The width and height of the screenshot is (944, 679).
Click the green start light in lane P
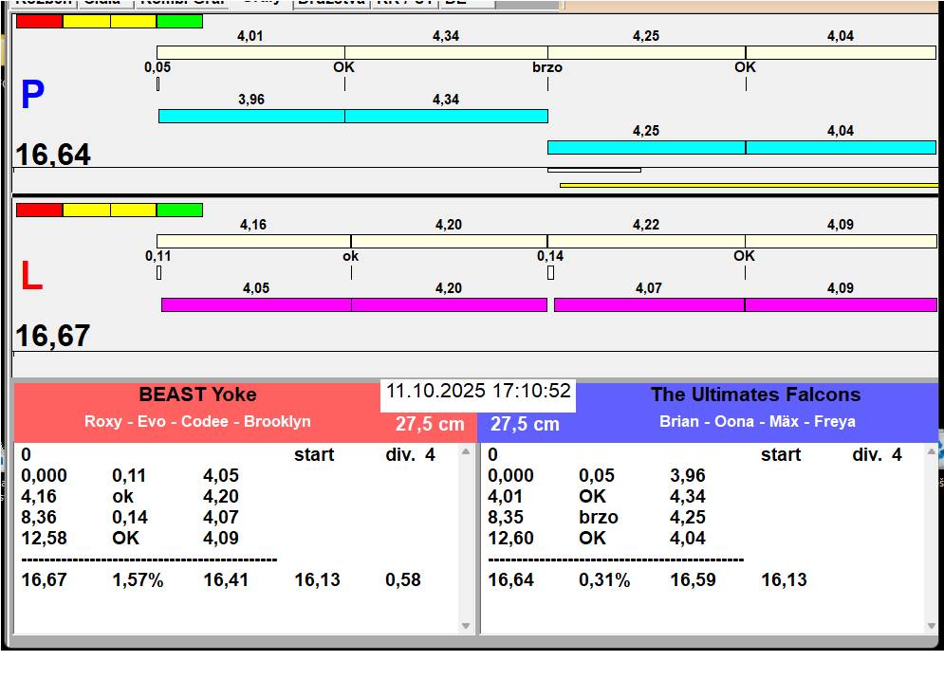179,21
